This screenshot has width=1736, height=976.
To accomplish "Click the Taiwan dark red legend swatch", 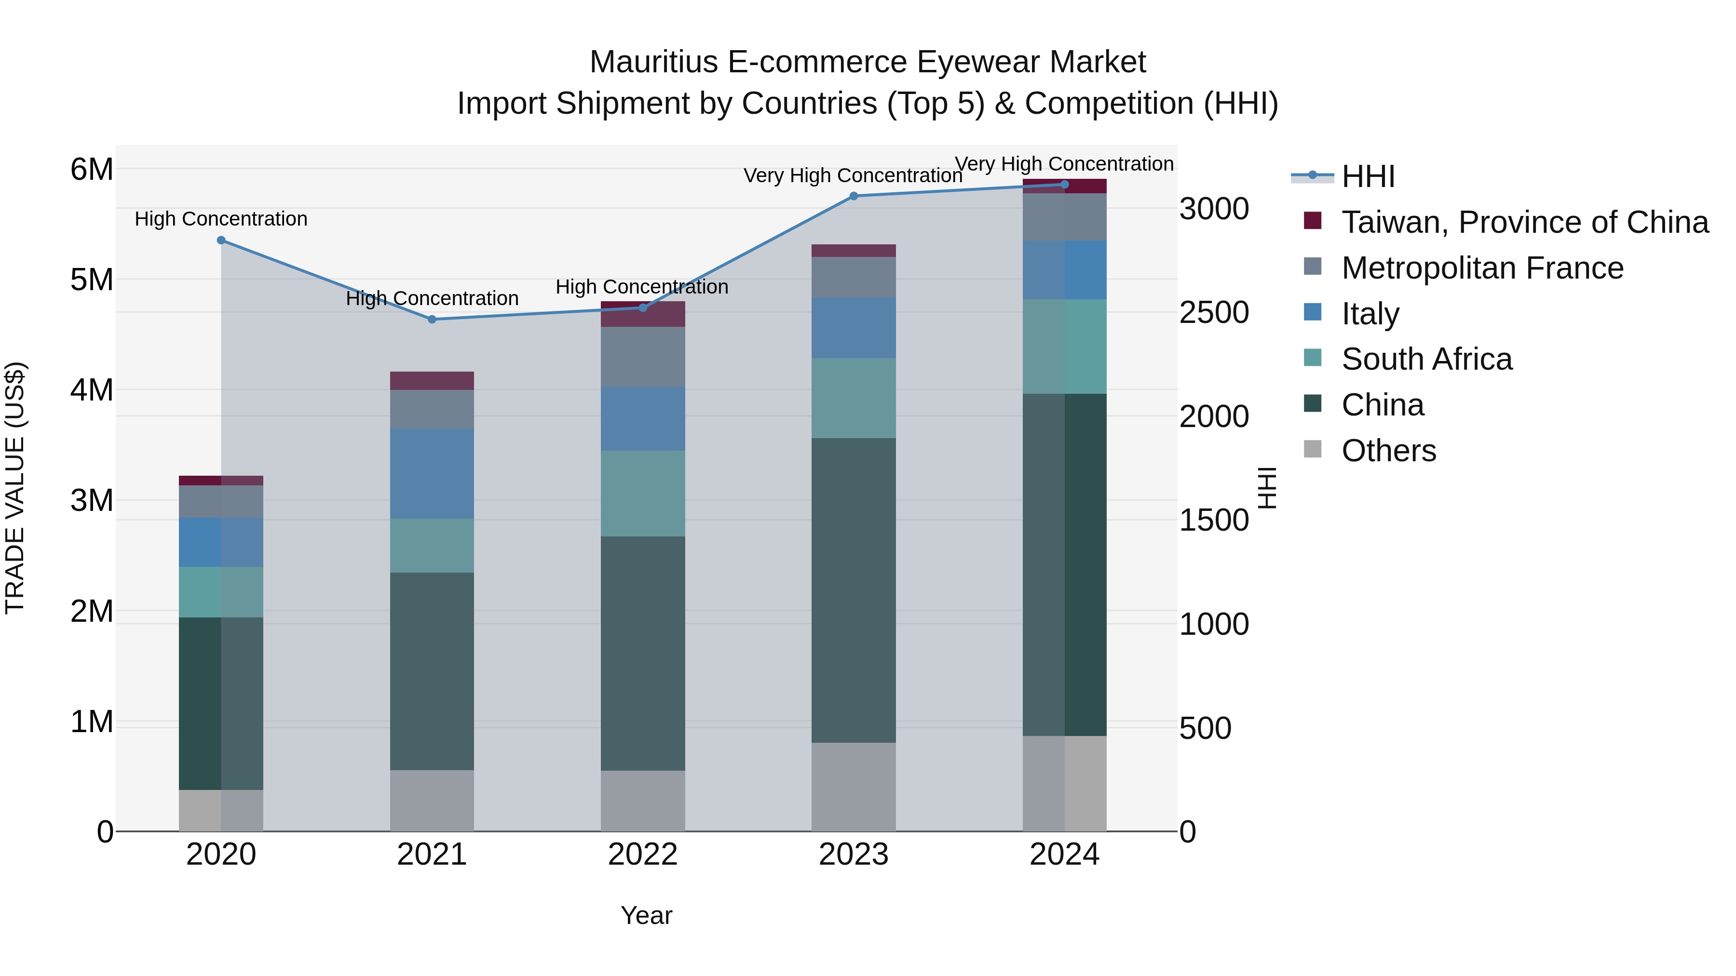I will point(1312,220).
